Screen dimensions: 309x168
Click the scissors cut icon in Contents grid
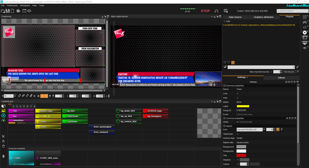coord(3,136)
